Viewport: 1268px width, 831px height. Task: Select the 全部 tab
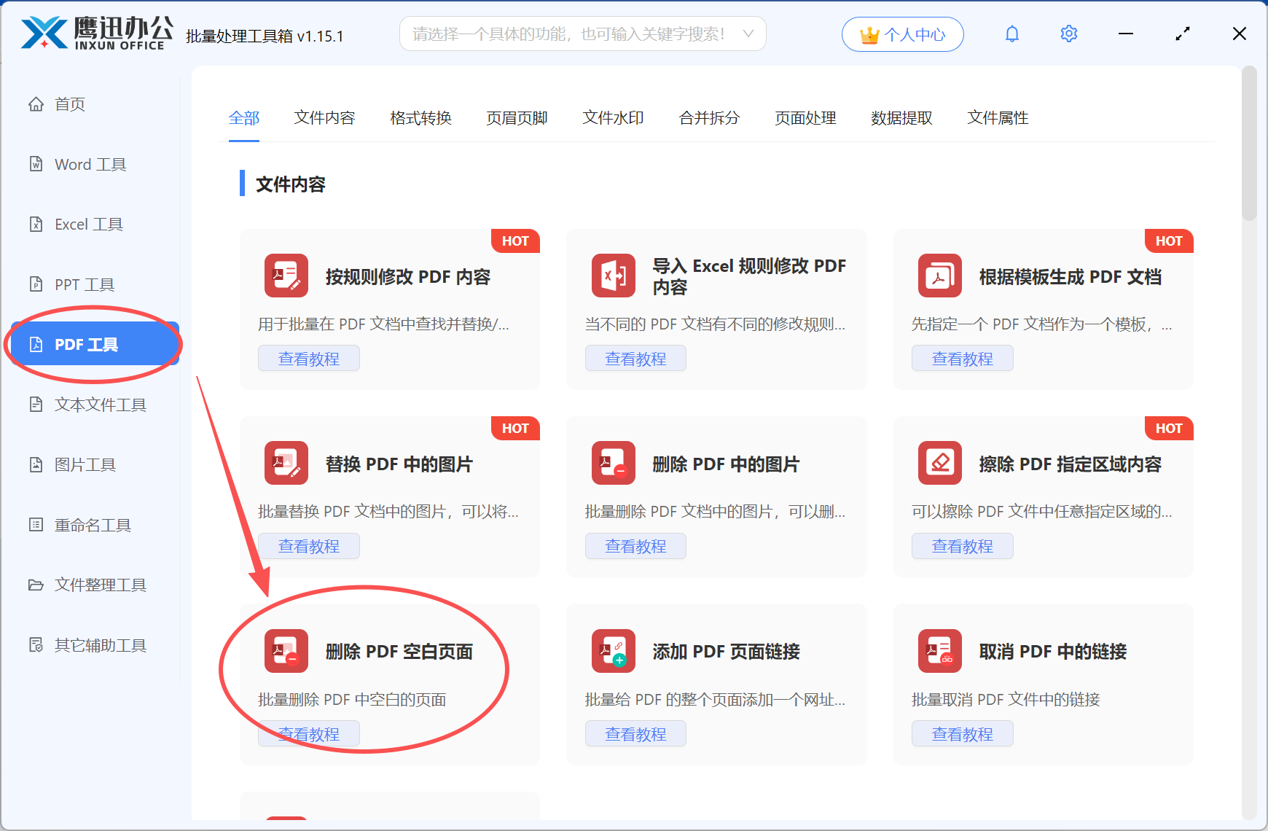coord(244,118)
